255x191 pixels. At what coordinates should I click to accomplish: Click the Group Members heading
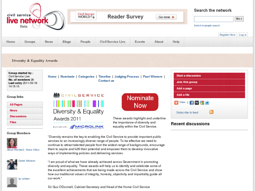[19, 133]
